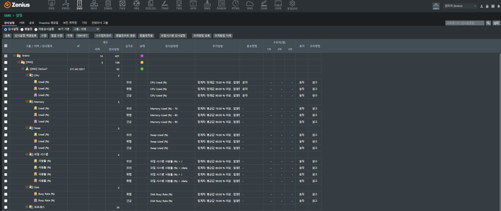Click the server name search field

click(465, 23)
